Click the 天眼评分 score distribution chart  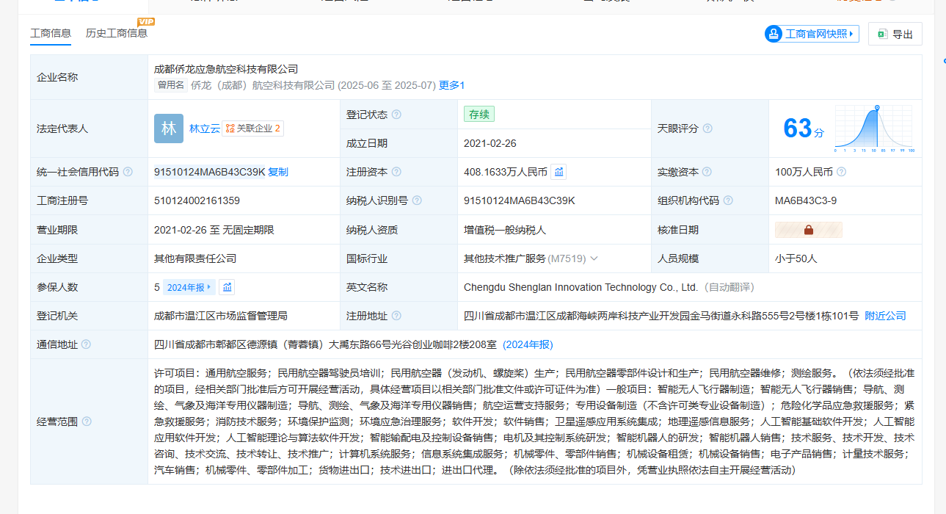(873, 128)
